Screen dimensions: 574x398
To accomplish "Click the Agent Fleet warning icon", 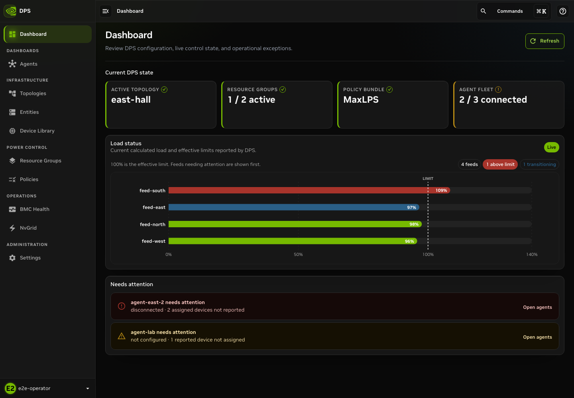I will point(498,90).
